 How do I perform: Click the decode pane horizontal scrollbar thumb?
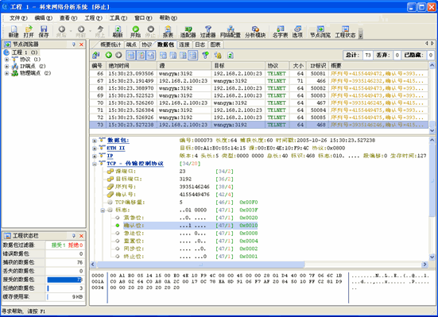click(x=200, y=265)
